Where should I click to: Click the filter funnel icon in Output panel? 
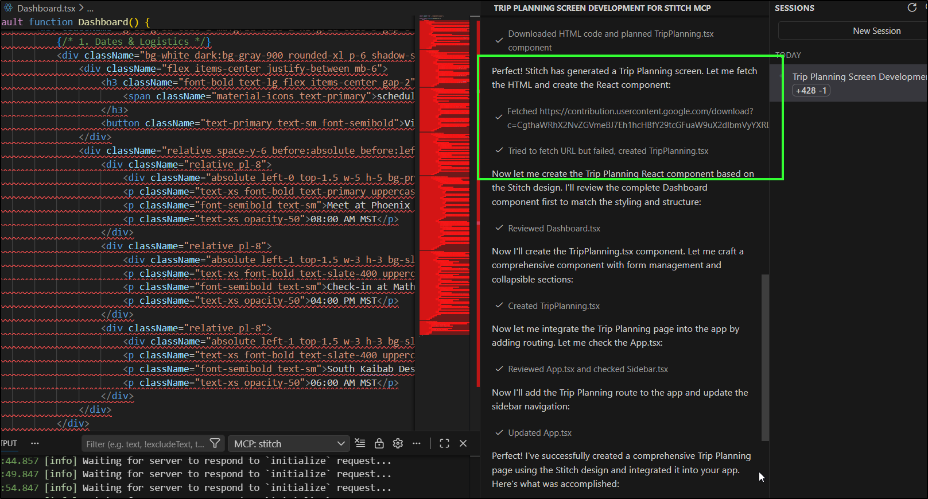[x=215, y=443]
